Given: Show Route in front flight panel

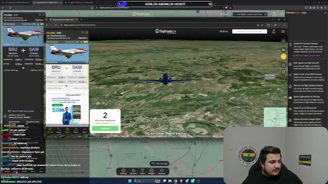Looking at the screenshot, I should (x=59, y=130).
